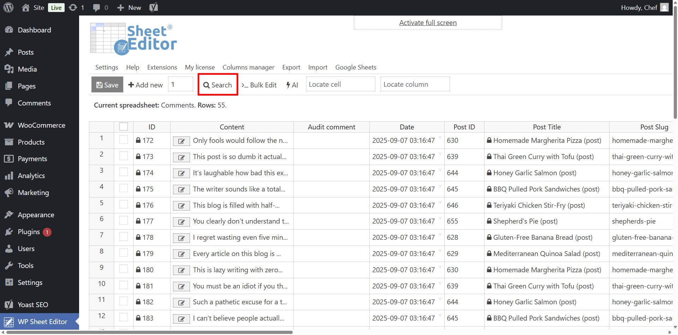
Task: Open the WordPress logo menu
Action: [x=8, y=7]
